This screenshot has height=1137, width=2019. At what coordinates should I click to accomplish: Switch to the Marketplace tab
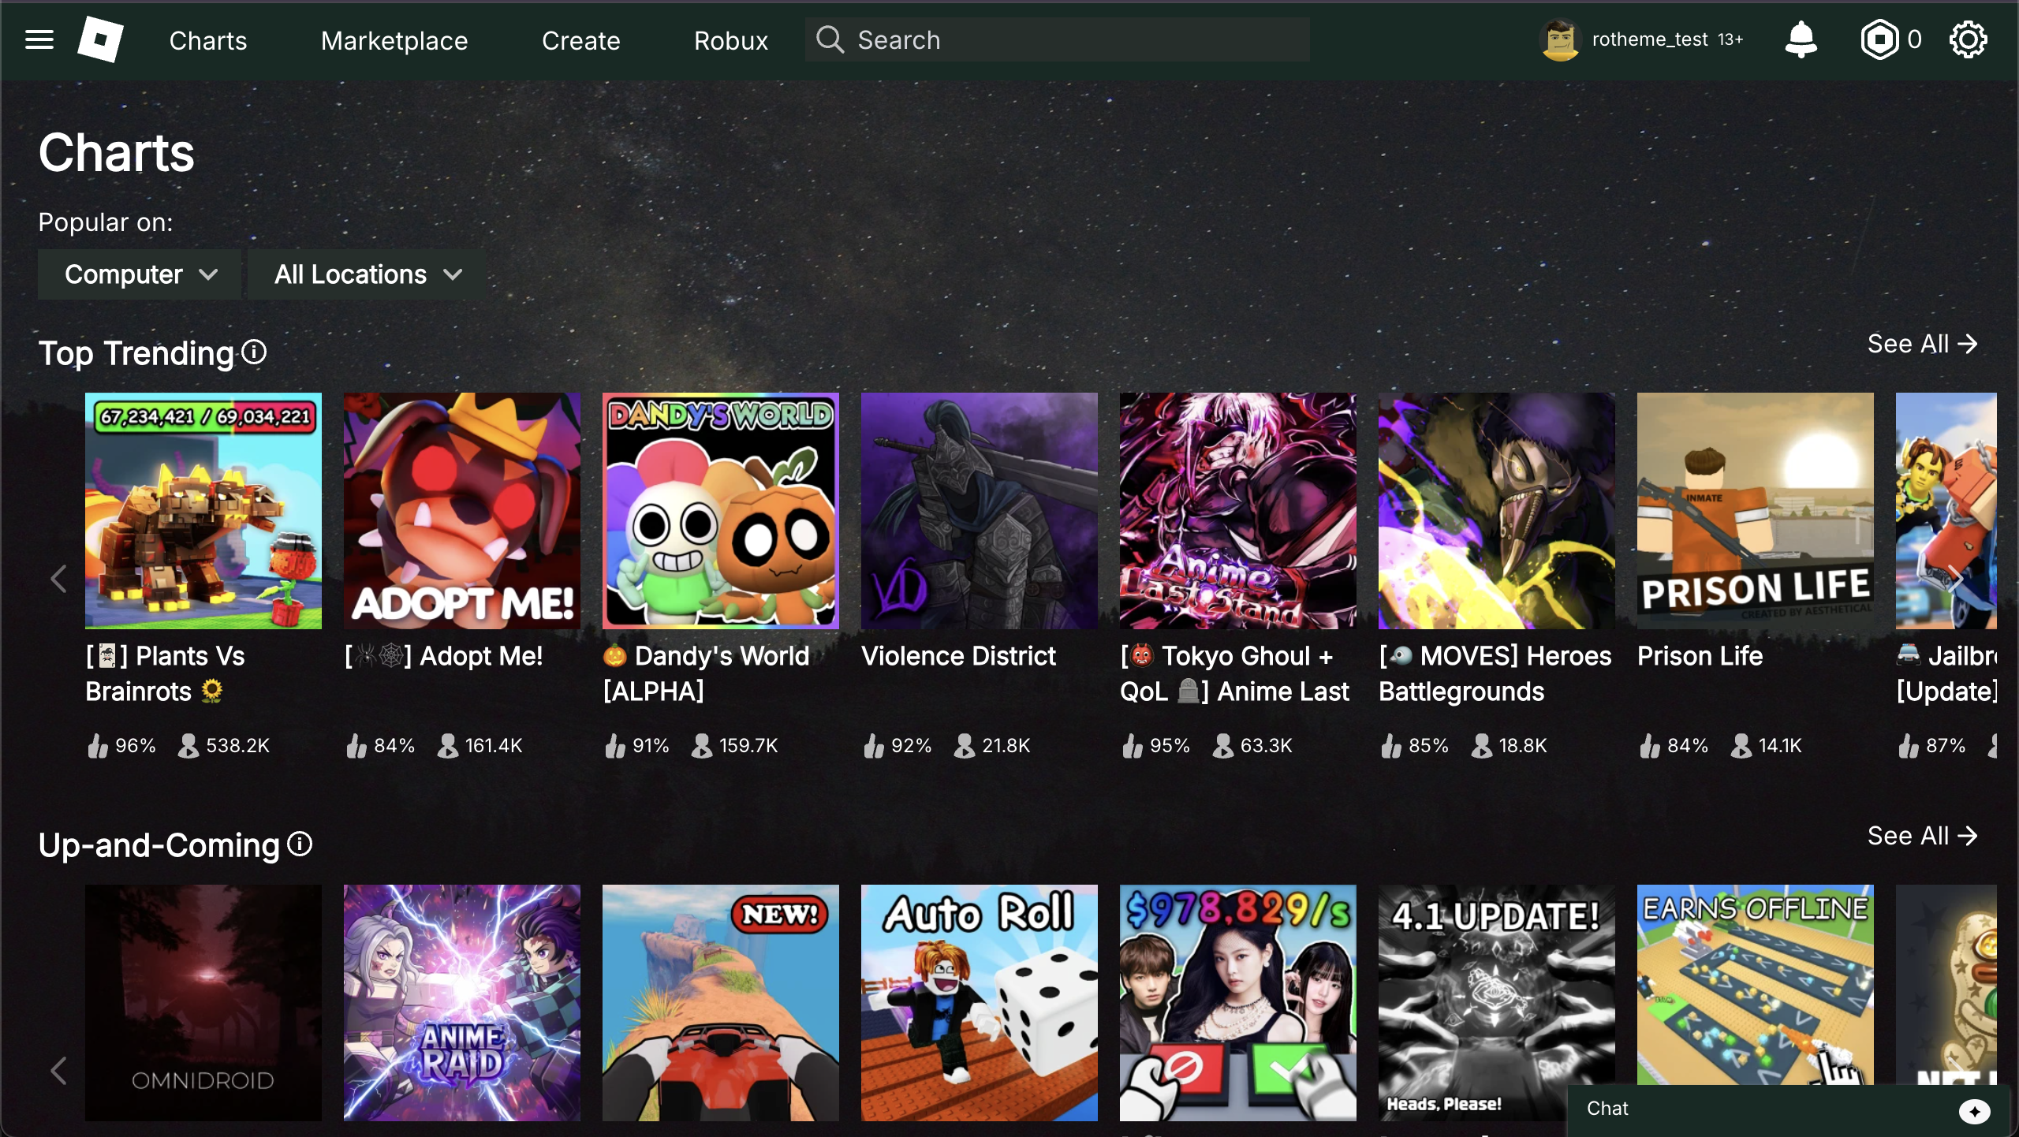click(x=394, y=40)
